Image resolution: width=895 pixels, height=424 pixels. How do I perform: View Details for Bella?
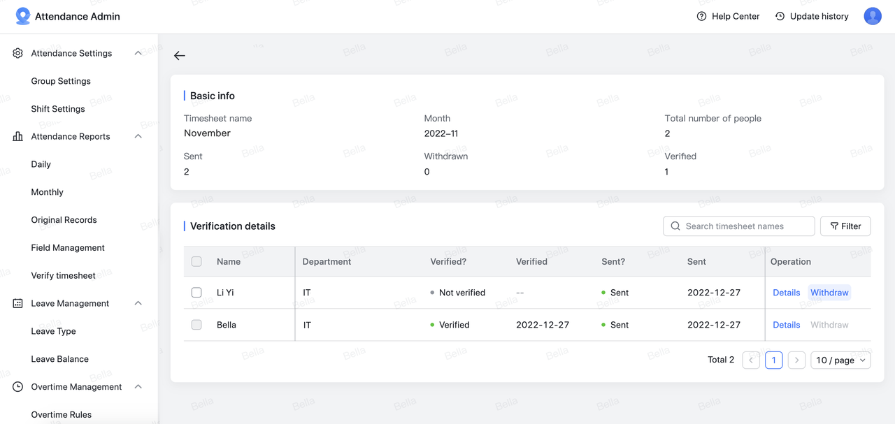tap(786, 325)
